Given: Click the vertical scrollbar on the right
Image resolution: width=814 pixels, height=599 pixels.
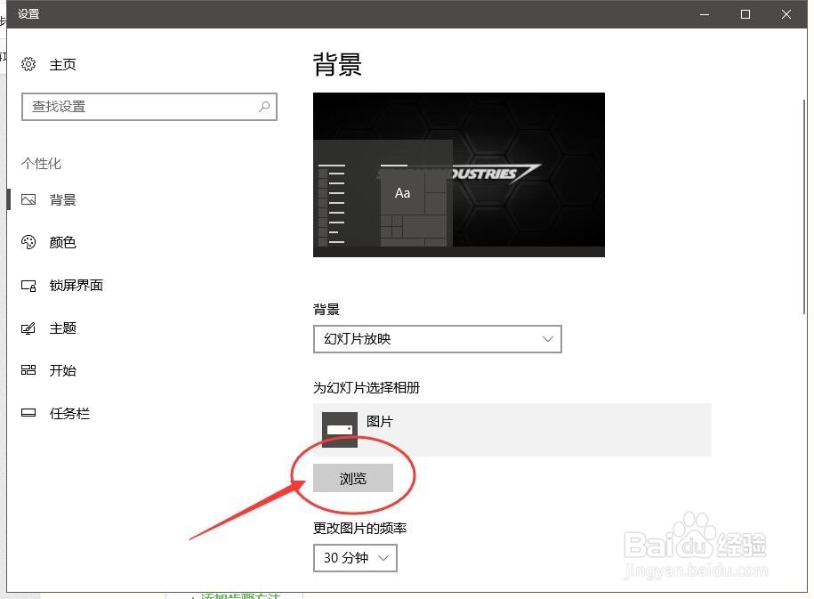Looking at the screenshot, I should point(804,206).
